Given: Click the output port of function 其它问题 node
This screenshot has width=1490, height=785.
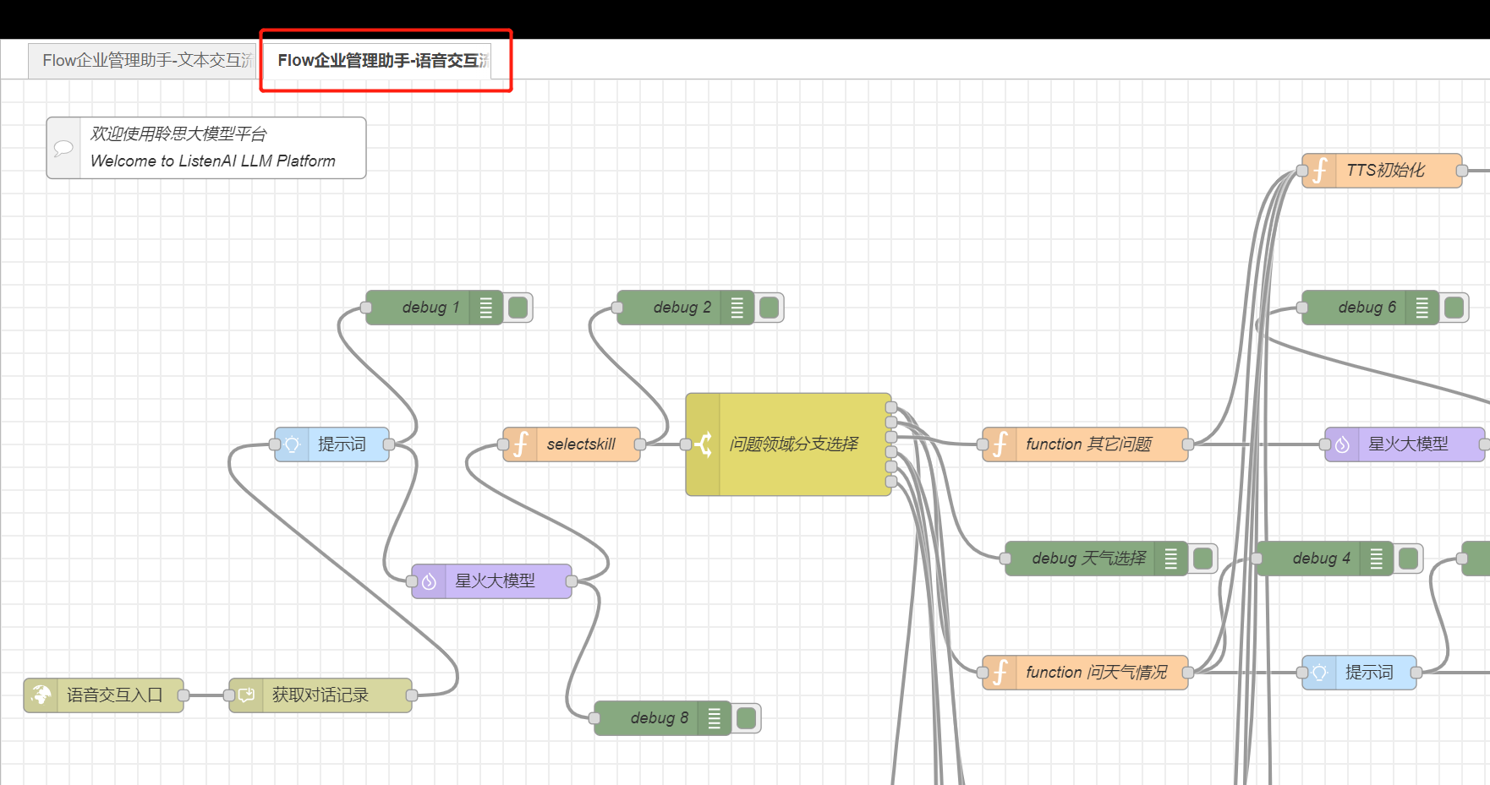Looking at the screenshot, I should pos(1188,444).
